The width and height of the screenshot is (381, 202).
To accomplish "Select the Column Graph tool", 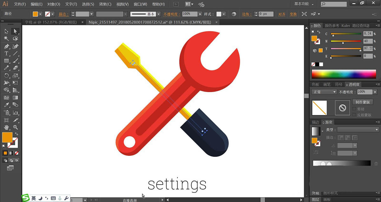I will pyautogui.click(x=15, y=112).
